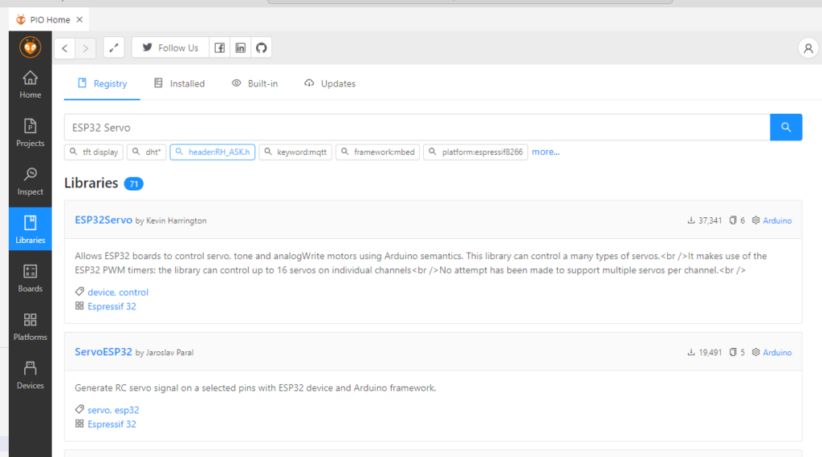Open Devices in the sidebar
The width and height of the screenshot is (822, 457).
tap(30, 375)
